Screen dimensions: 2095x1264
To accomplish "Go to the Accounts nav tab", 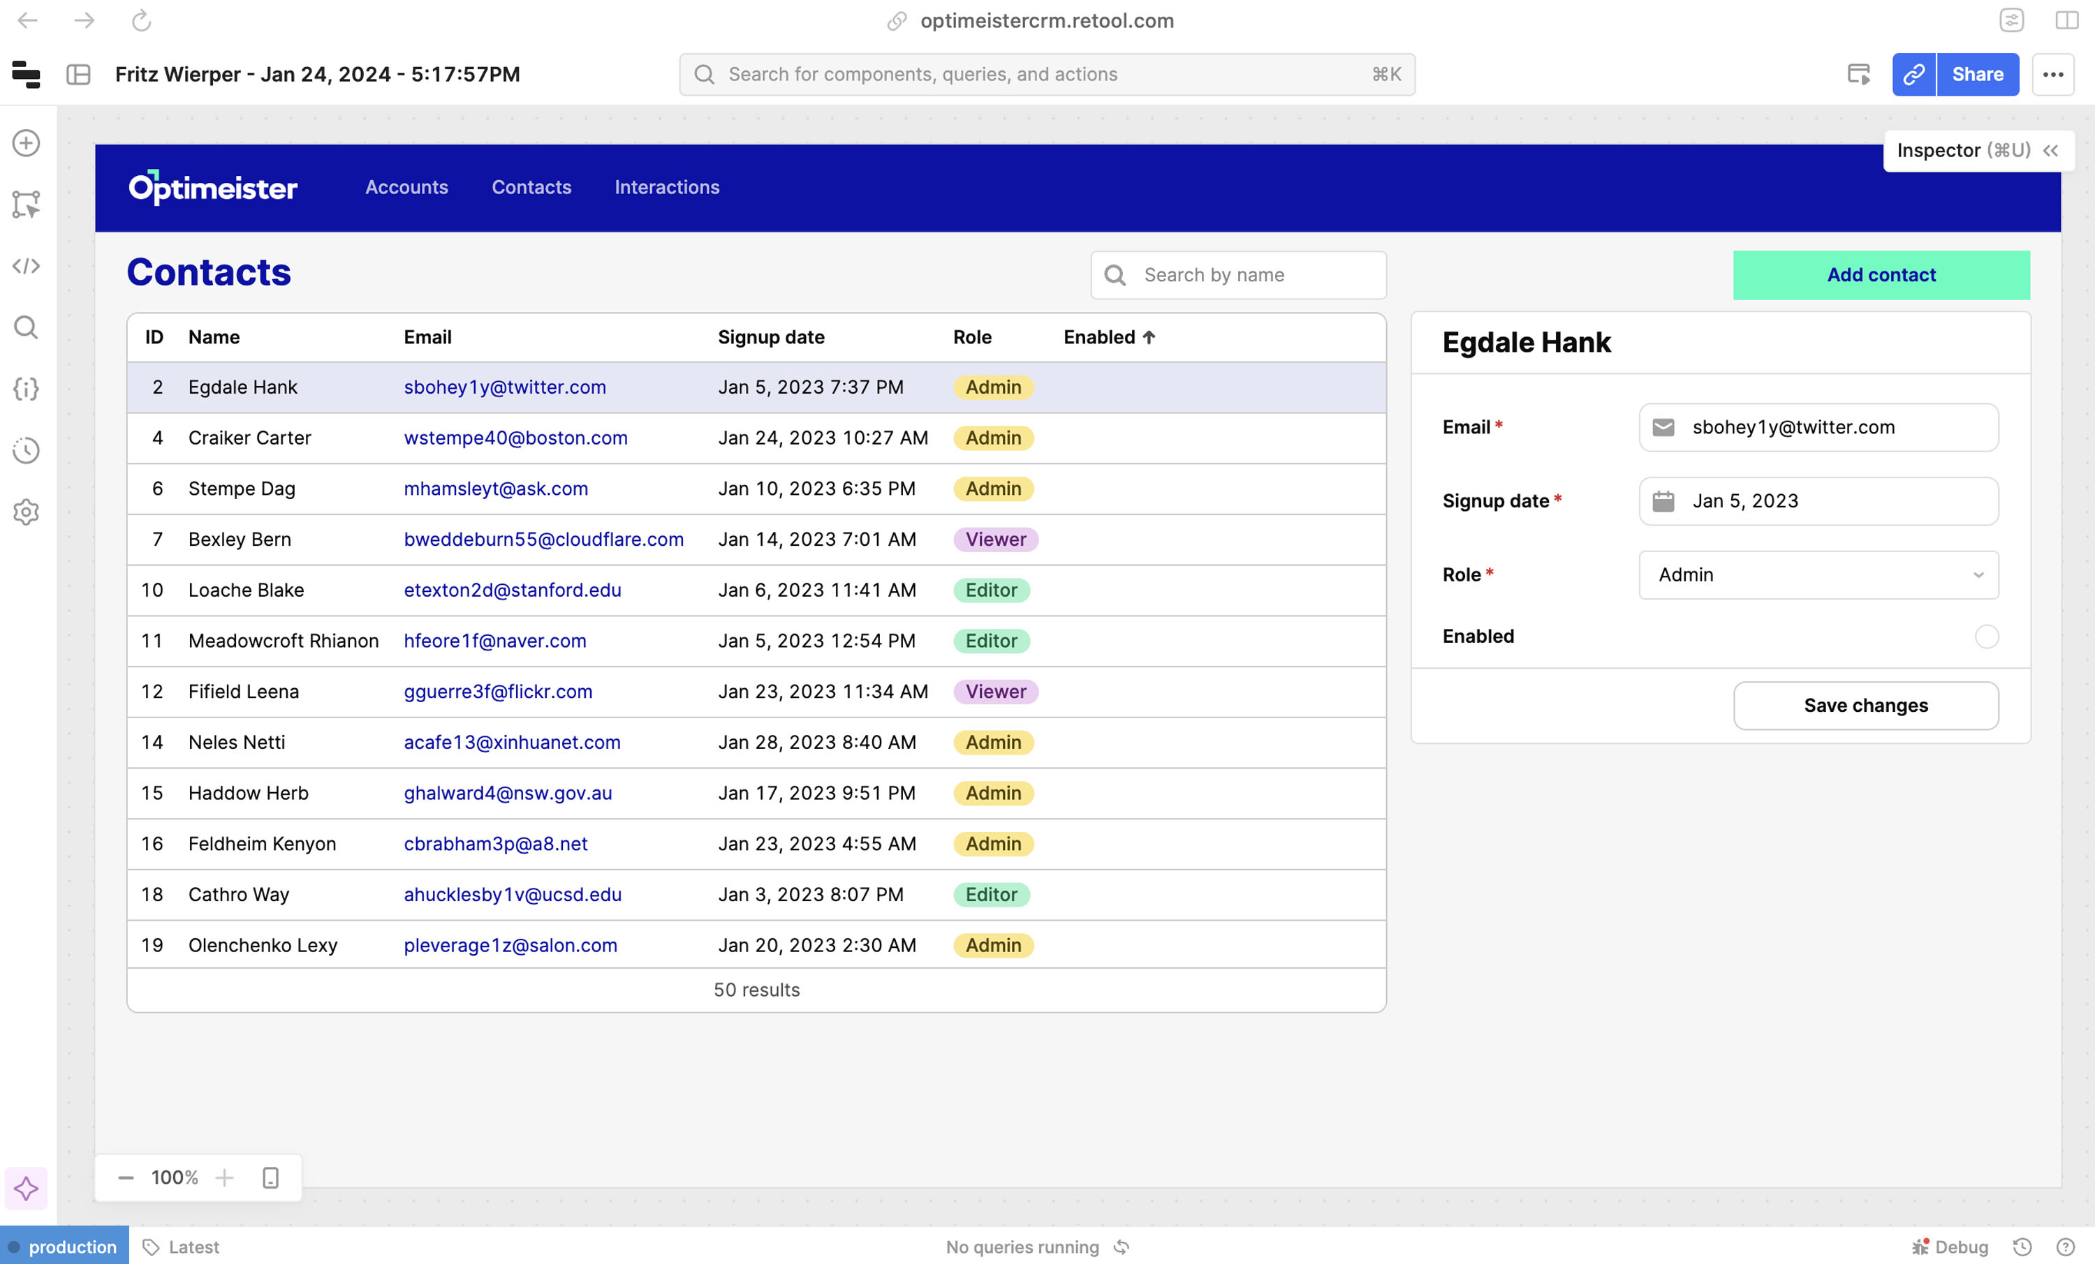I will (x=406, y=187).
